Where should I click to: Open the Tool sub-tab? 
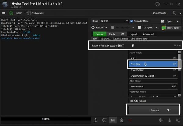(x=95, y=39)
